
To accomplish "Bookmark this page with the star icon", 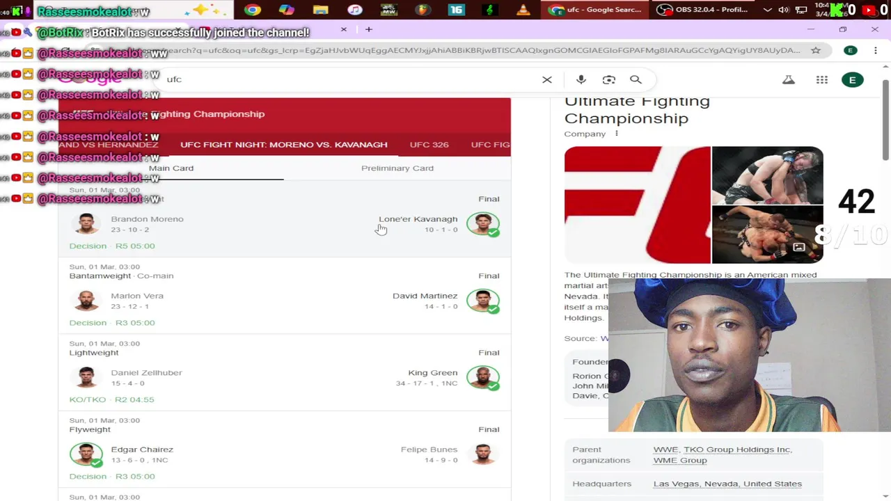I will pyautogui.click(x=816, y=50).
